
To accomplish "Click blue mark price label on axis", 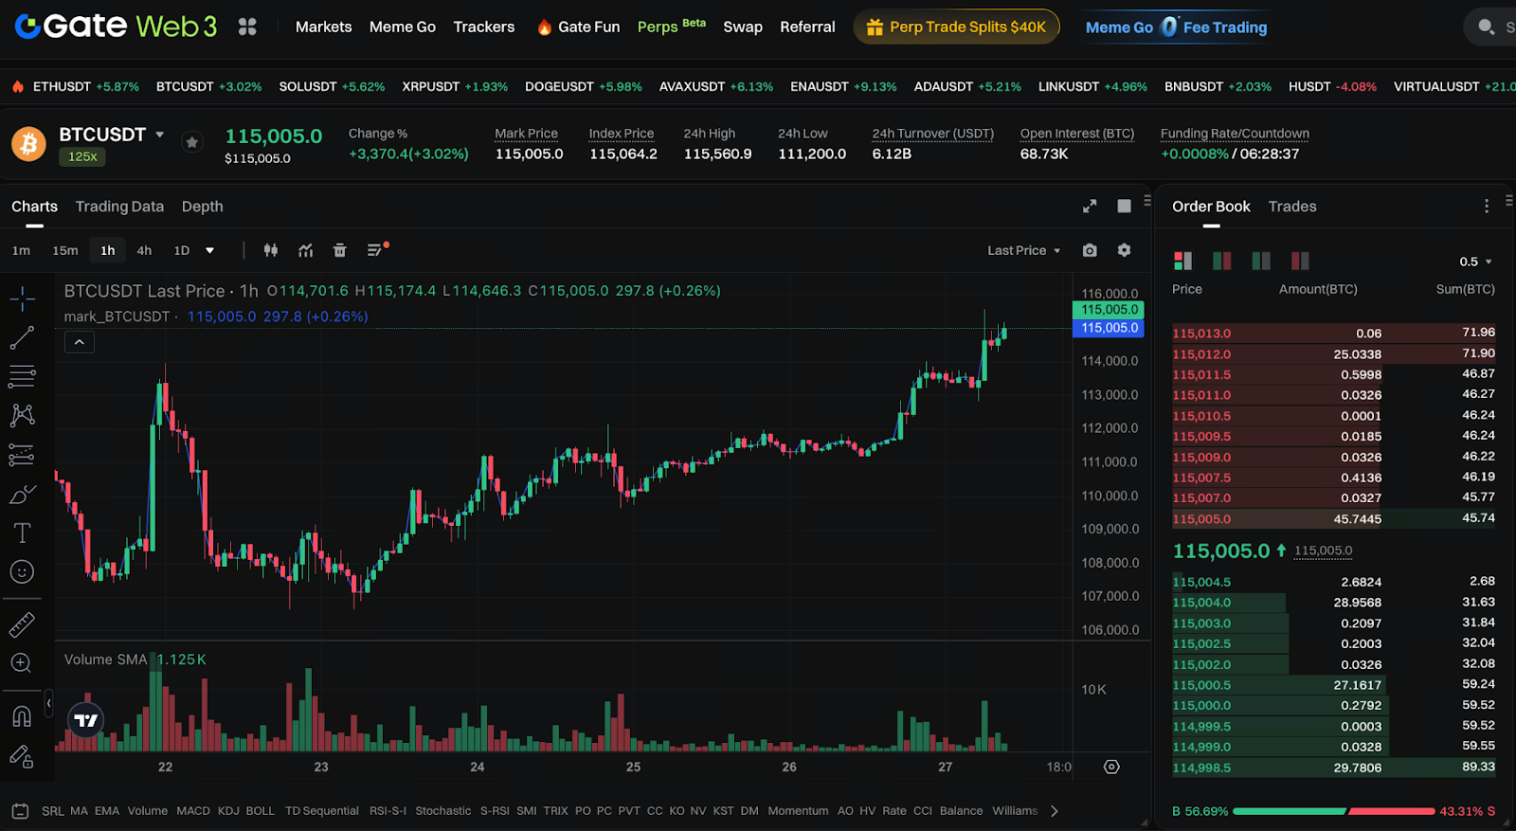I will [x=1108, y=328].
